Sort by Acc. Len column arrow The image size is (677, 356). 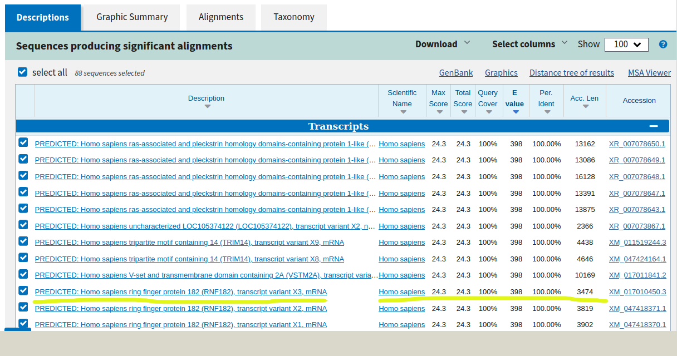tap(585, 106)
